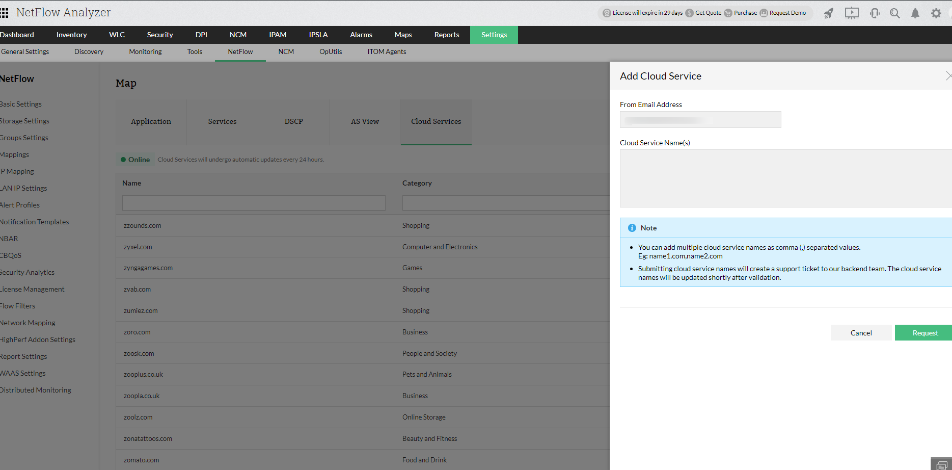The width and height of the screenshot is (952, 470).
Task: Click the Category column filter box
Action: (506, 203)
